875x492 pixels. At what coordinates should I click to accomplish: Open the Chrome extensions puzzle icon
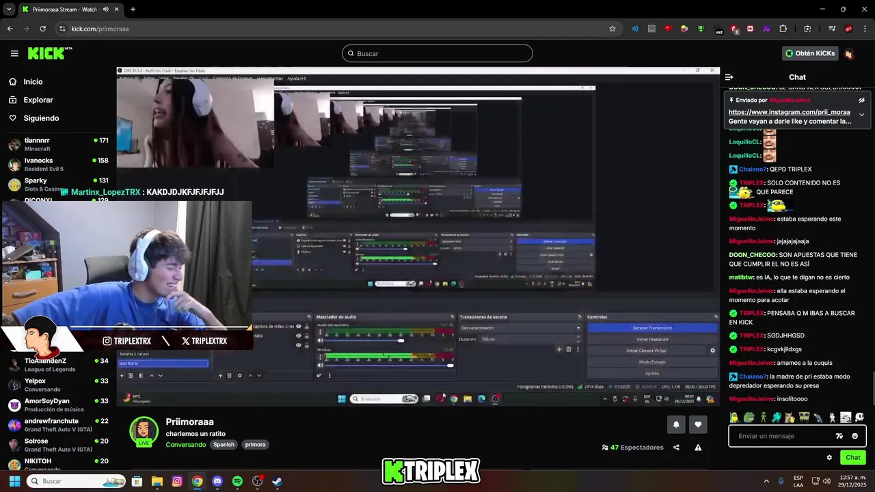(x=783, y=29)
